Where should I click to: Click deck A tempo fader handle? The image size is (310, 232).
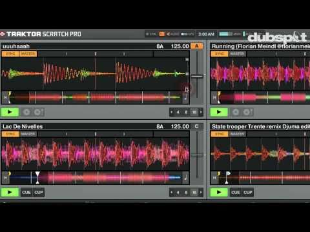197,76
